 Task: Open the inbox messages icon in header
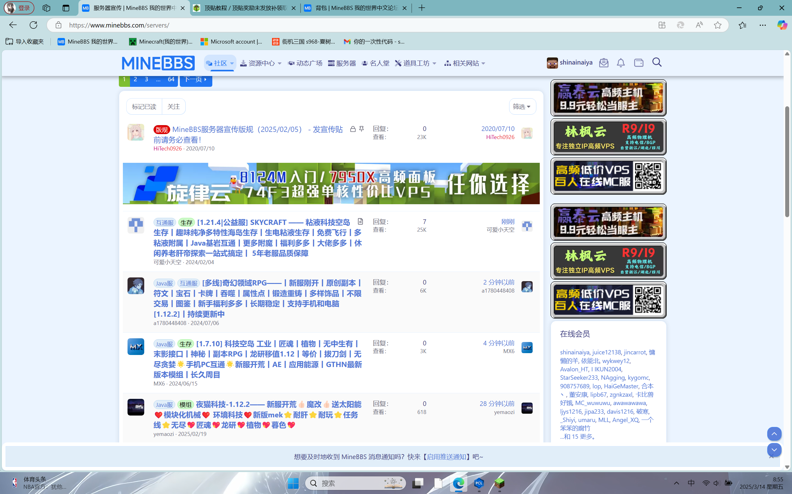point(604,63)
